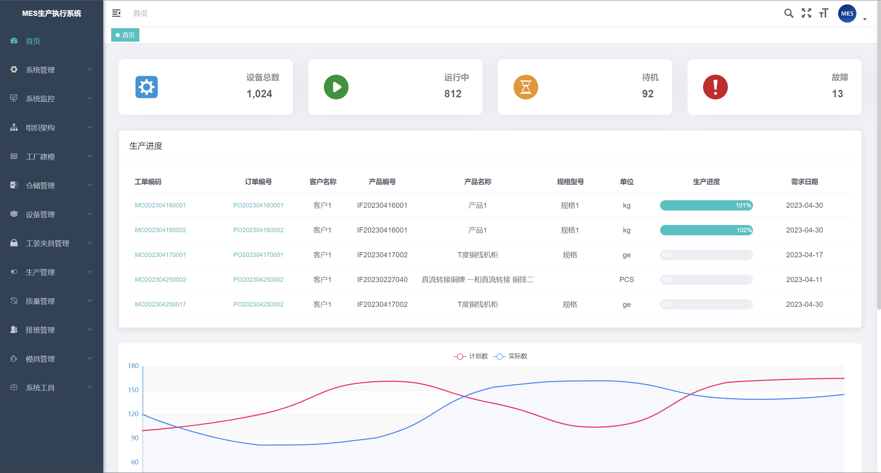
Task: Click the 系统监控 monitor icon
Action: click(14, 98)
